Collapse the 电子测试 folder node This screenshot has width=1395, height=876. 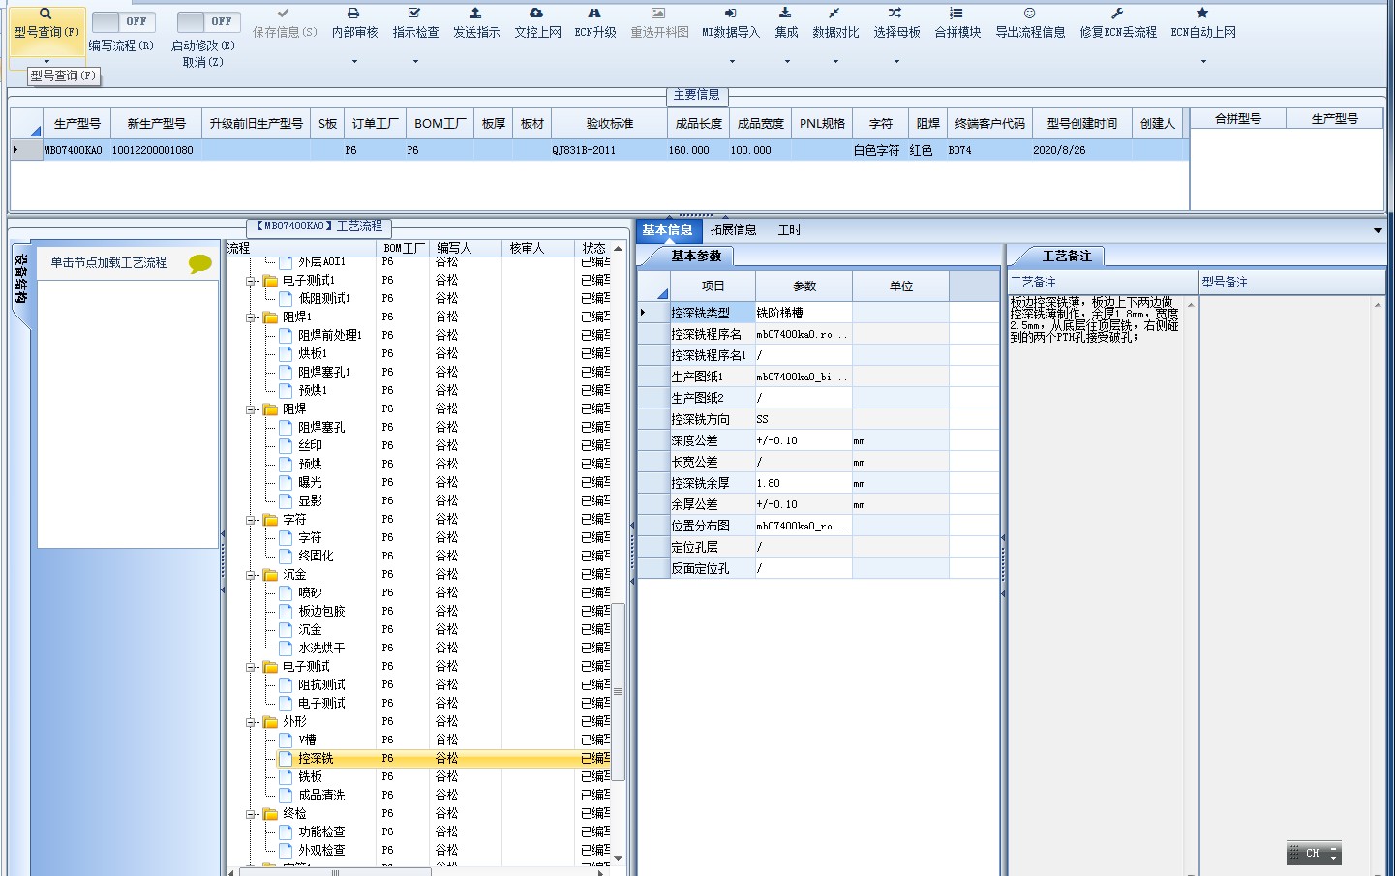tap(252, 667)
